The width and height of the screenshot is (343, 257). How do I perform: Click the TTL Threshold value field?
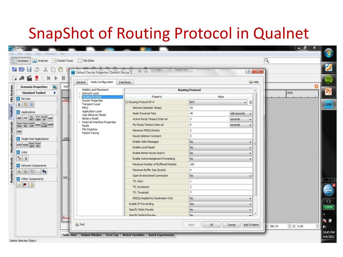[x=220, y=192]
